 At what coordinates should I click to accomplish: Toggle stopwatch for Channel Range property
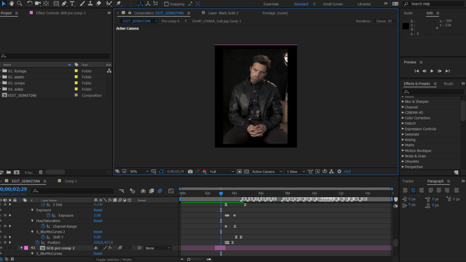click(43, 226)
